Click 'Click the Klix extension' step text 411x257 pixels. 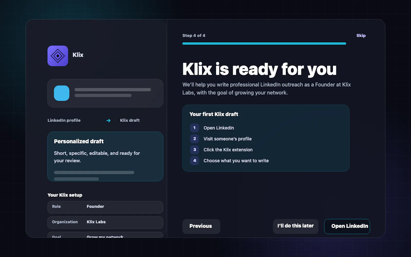coord(228,150)
